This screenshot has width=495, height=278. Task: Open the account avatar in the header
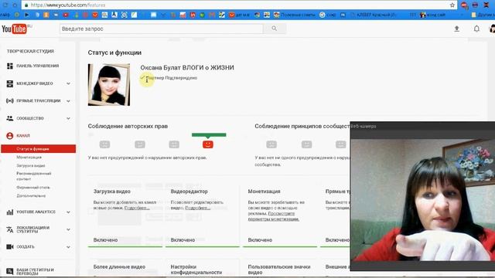492,29
